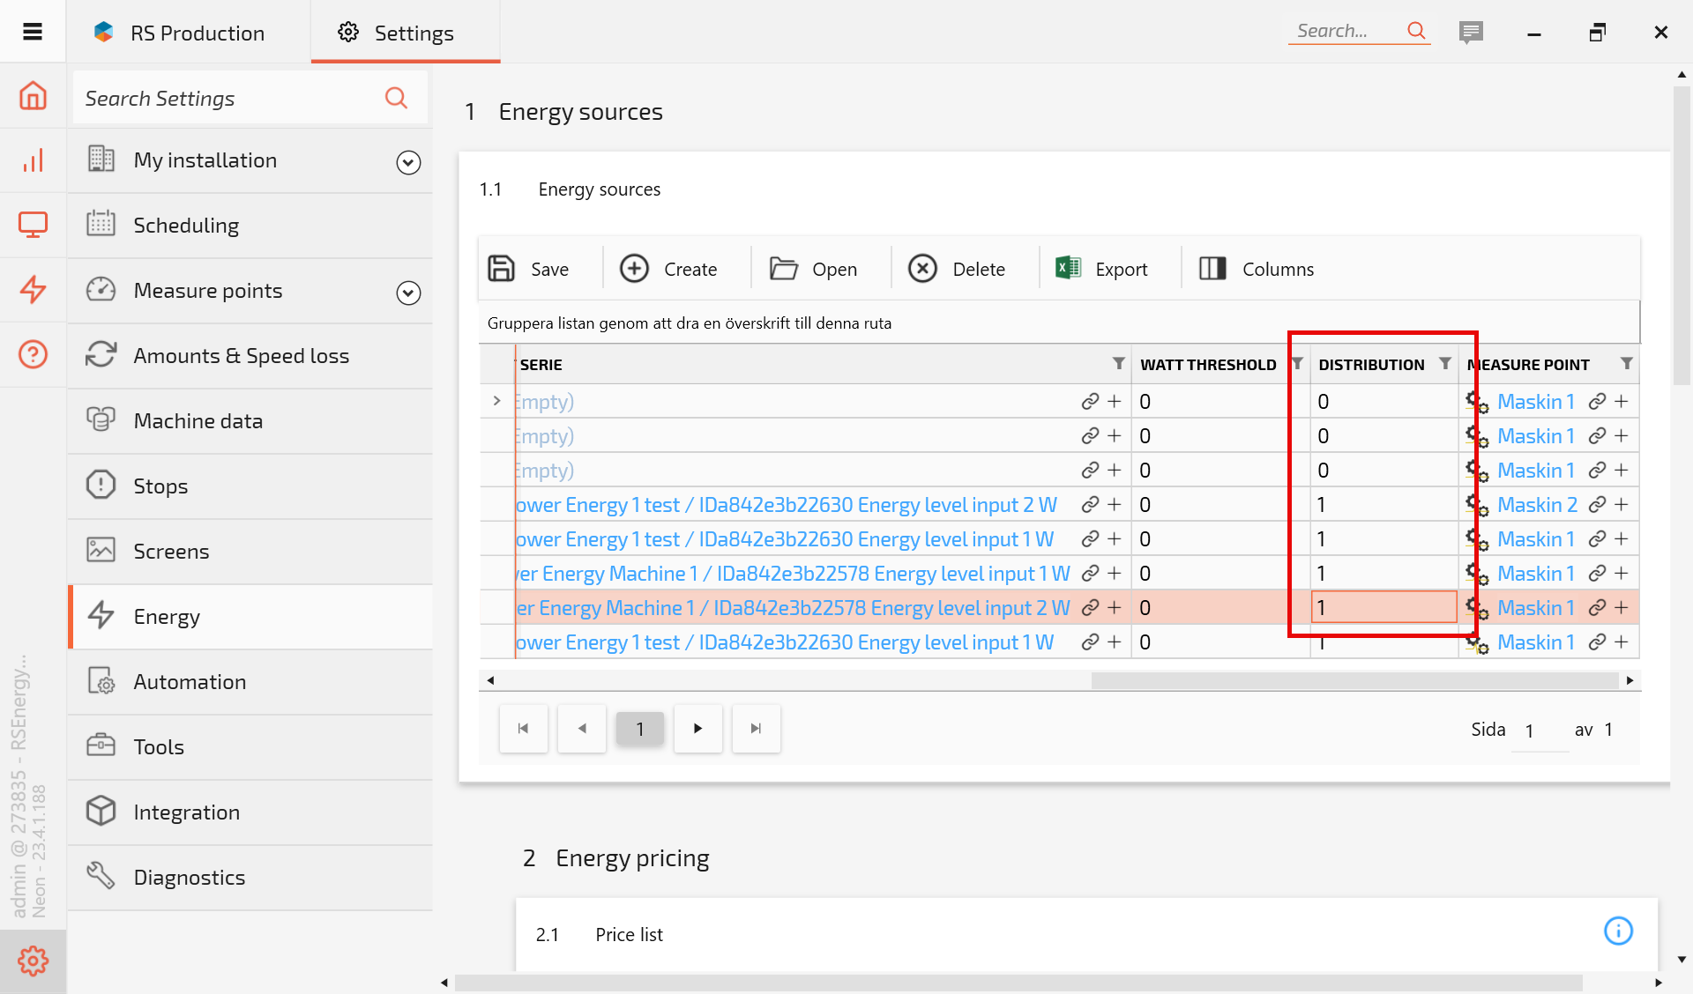1693x994 pixels.
Task: Expand the My installation section
Action: (408, 162)
